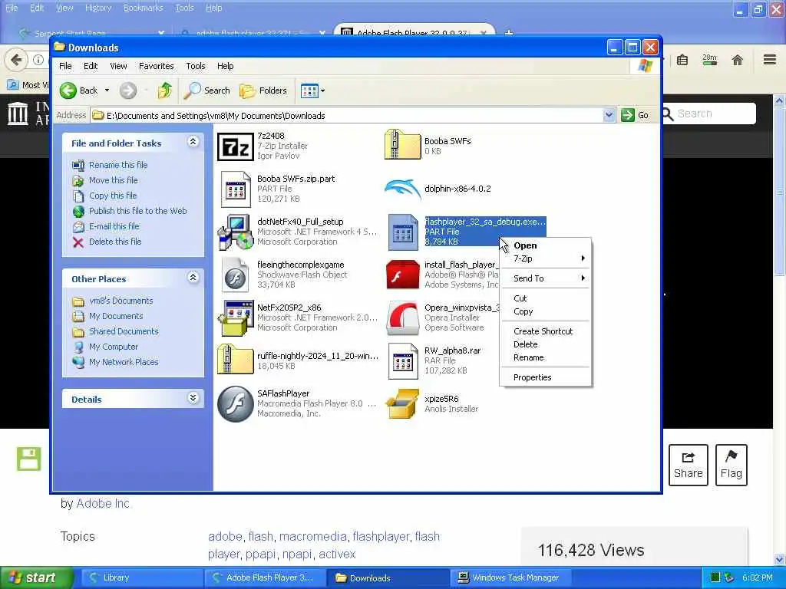This screenshot has height=589, width=786.
Task: Choose Create Shortcut in context menu
Action: [546, 331]
